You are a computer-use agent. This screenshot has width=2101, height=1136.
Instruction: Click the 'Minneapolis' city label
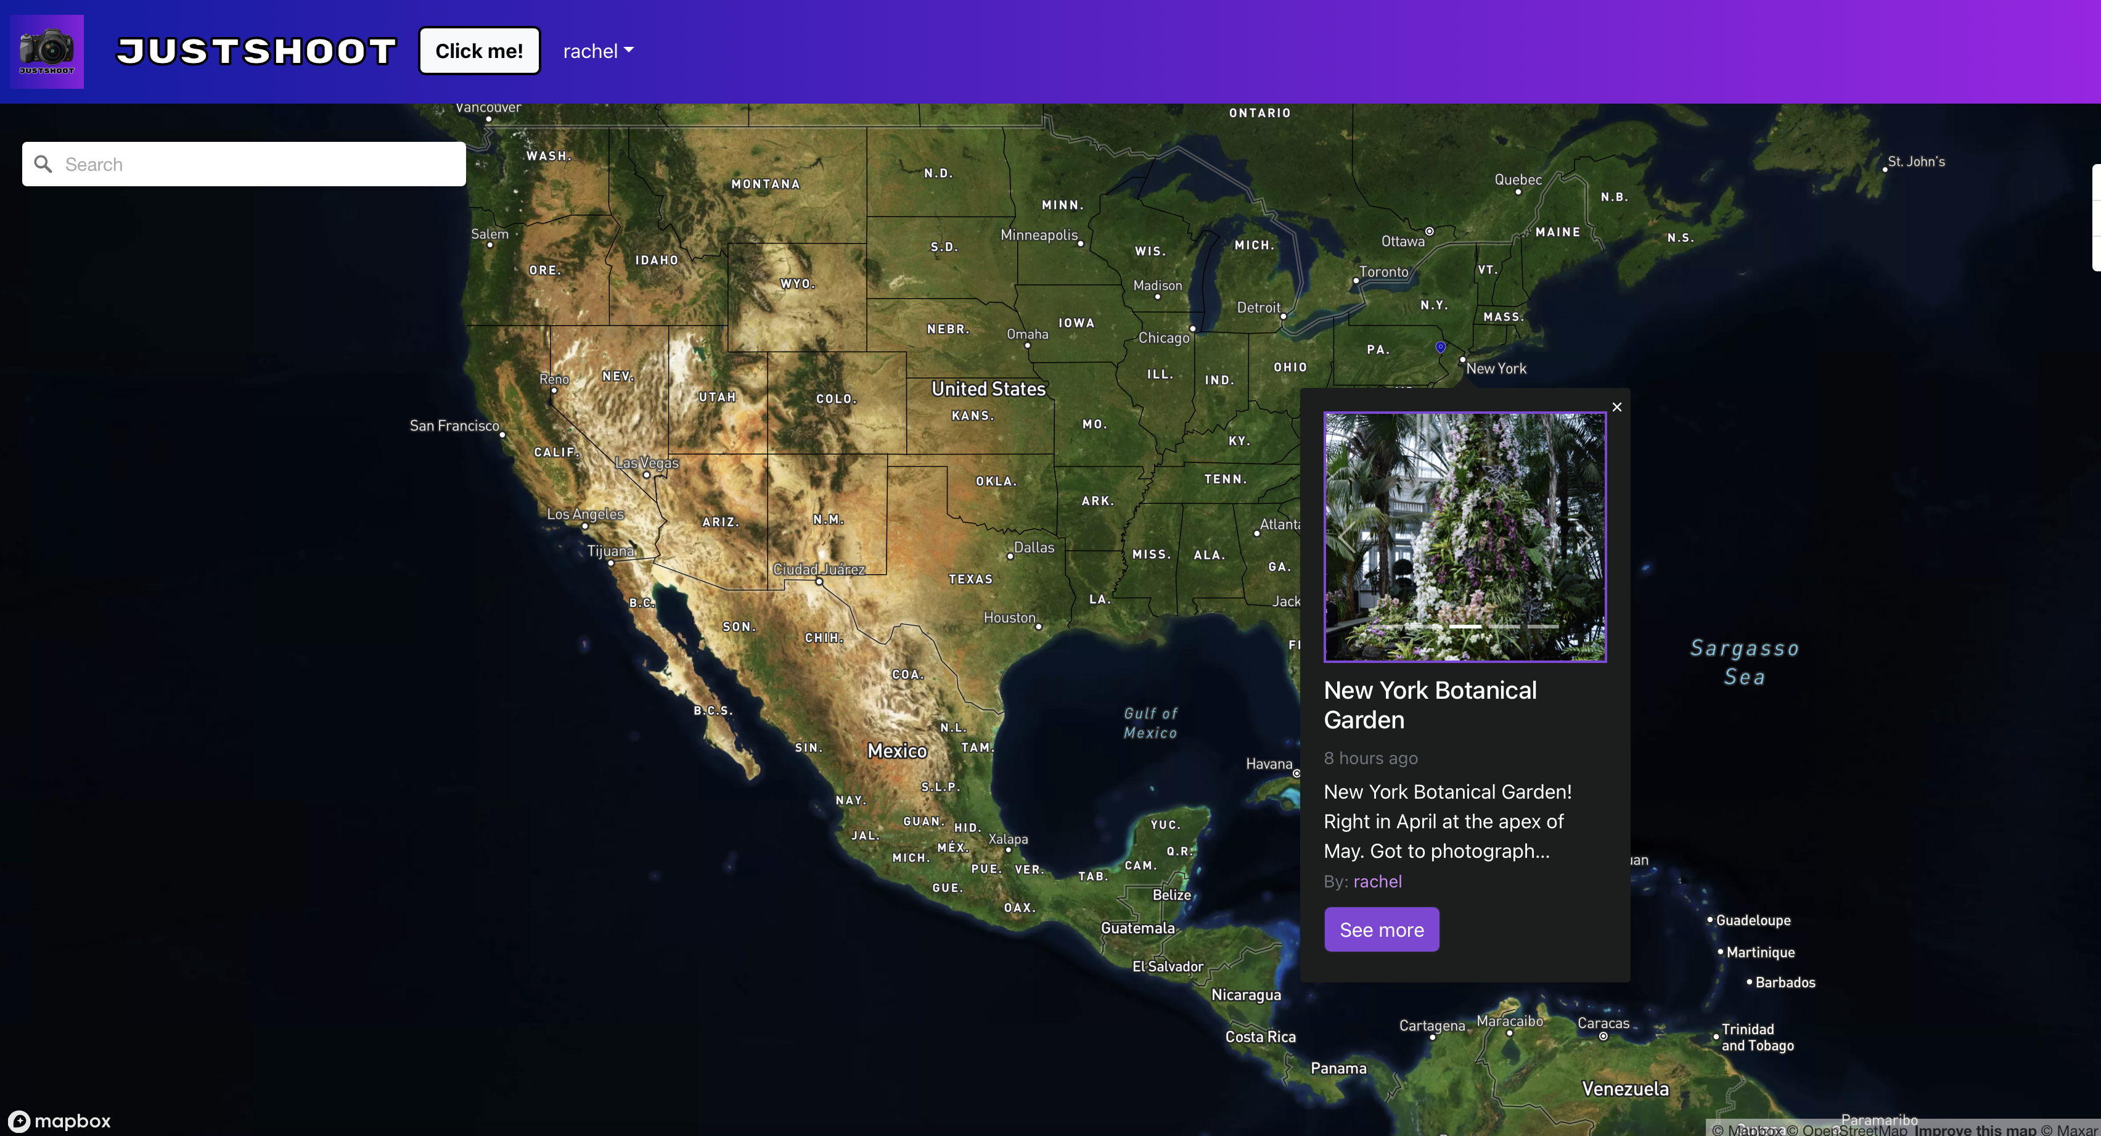pyautogui.click(x=1039, y=234)
